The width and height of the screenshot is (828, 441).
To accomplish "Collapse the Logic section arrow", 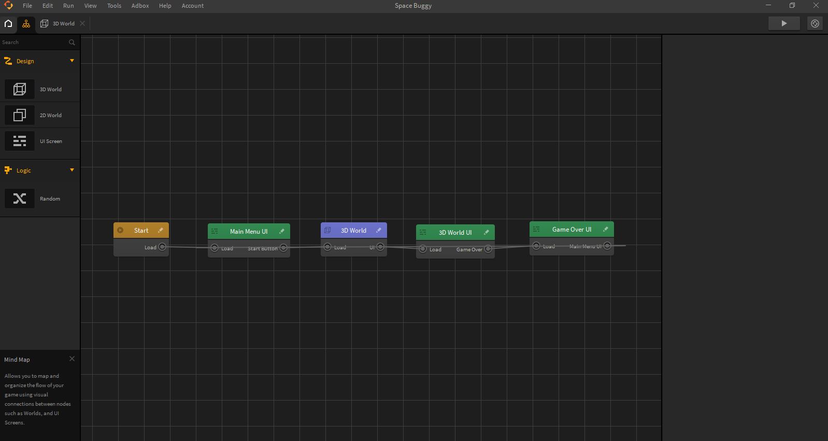I will pyautogui.click(x=72, y=170).
